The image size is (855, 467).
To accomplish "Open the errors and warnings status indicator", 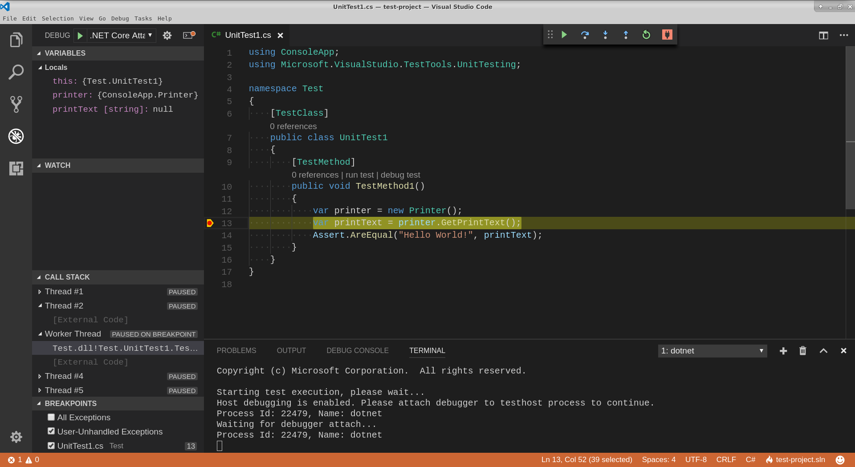I will [24, 460].
